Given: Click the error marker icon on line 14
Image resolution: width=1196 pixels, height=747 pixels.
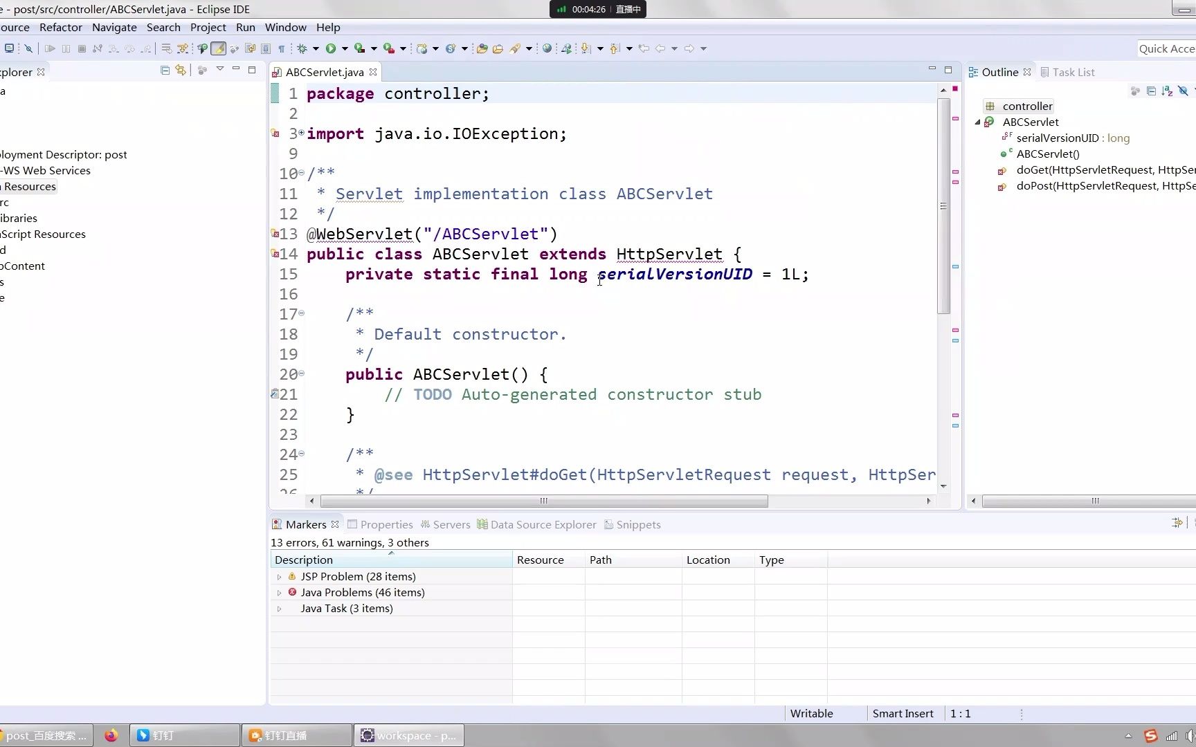Looking at the screenshot, I should pos(275,254).
